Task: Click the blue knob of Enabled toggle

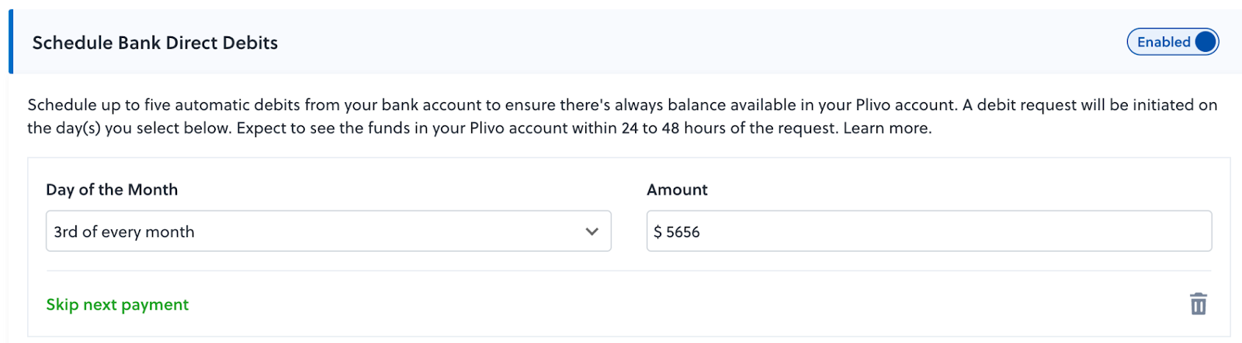Action: 1206,42
